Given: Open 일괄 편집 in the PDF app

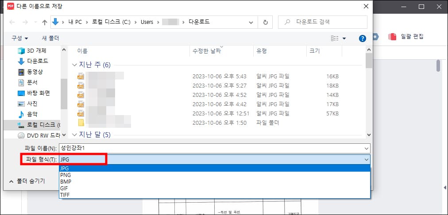Looking at the screenshot, I should [412, 37].
